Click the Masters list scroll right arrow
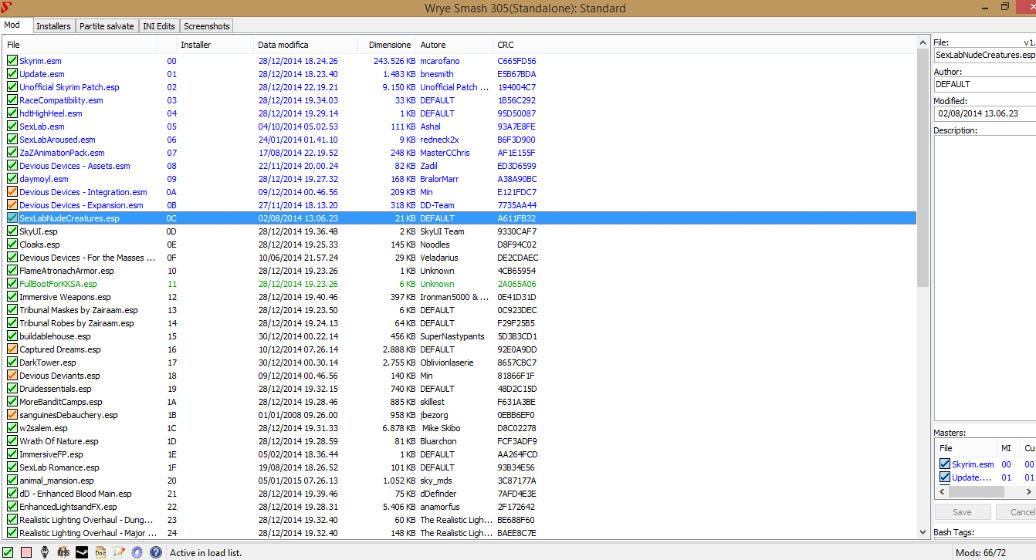 [1030, 491]
